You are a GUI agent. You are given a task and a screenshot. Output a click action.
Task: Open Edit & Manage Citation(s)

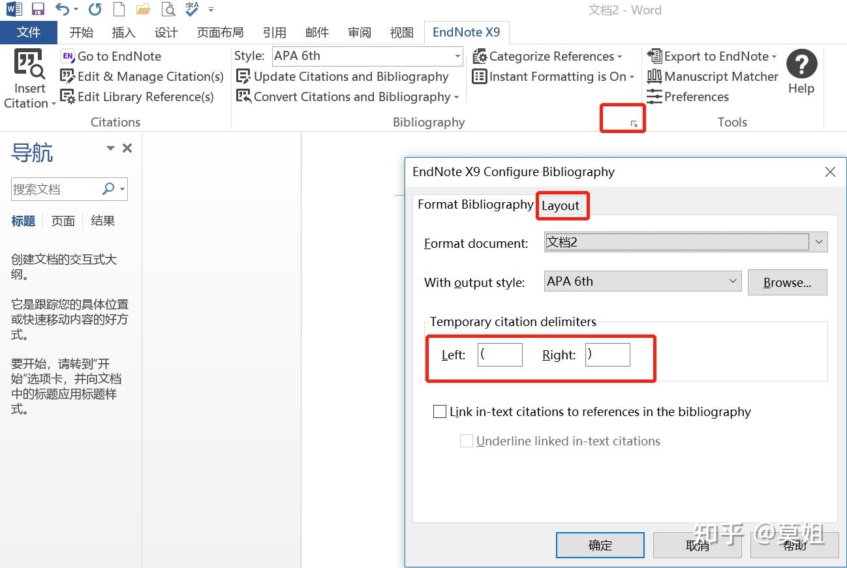point(142,77)
